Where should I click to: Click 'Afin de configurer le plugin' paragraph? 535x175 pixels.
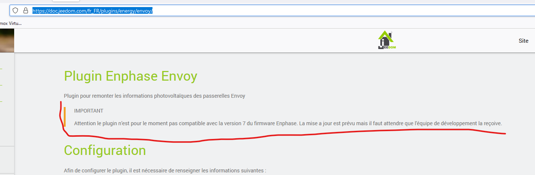coord(165,171)
